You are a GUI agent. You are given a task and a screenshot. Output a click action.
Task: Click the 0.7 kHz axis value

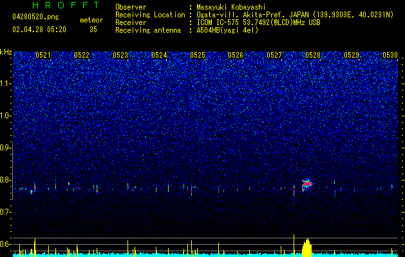point(6,212)
